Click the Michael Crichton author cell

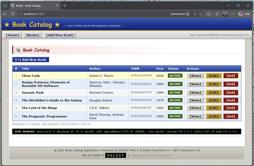(x=108, y=93)
